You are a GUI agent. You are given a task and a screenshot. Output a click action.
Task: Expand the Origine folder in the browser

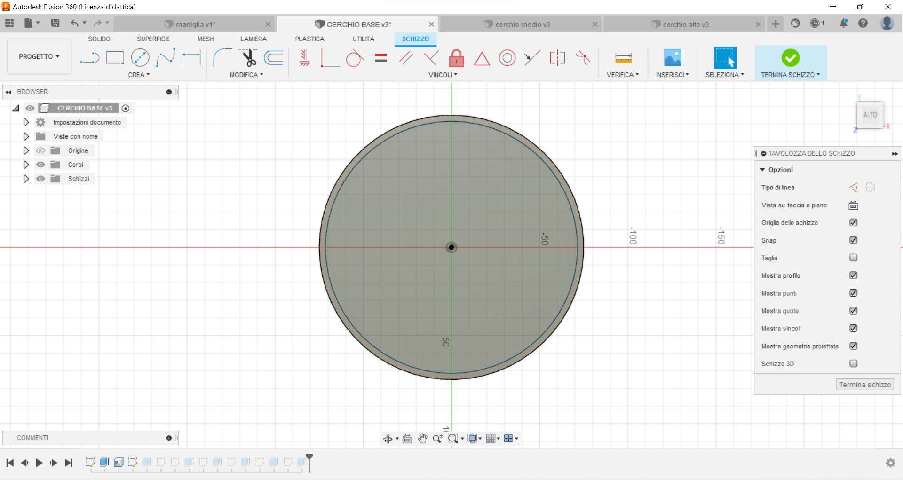point(26,150)
